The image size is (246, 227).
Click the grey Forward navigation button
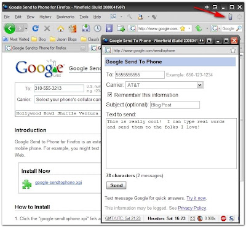click(20, 28)
